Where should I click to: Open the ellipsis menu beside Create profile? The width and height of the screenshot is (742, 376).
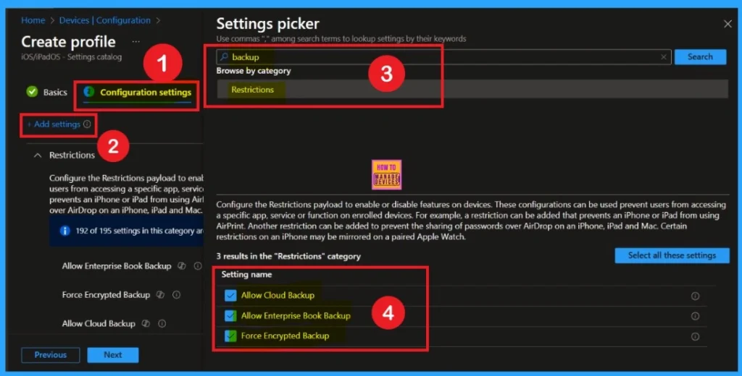point(136,41)
